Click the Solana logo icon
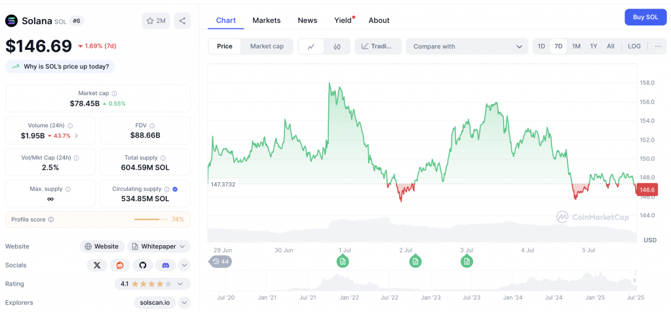 point(11,20)
